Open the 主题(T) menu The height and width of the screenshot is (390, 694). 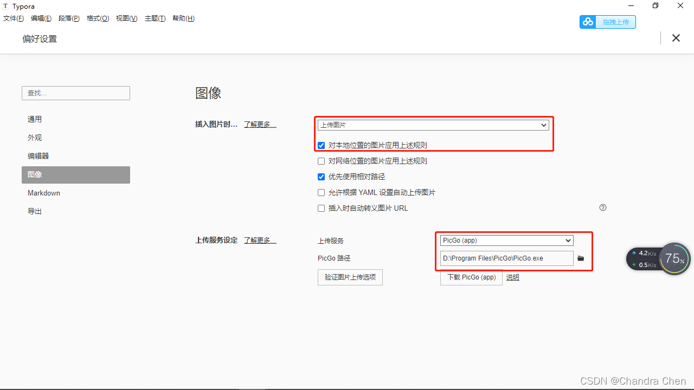[155, 18]
